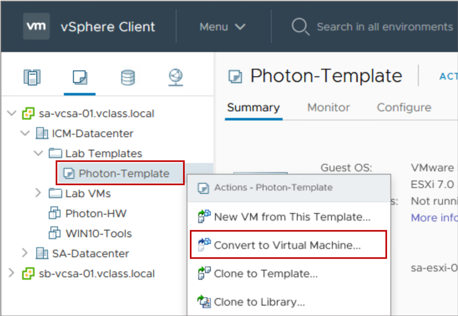This screenshot has height=316, width=458.
Task: Open the Configure tab
Action: coord(404,107)
